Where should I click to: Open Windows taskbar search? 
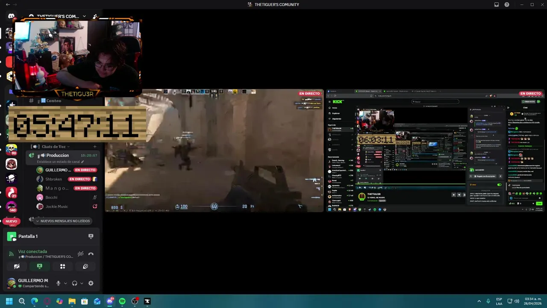coord(22,301)
